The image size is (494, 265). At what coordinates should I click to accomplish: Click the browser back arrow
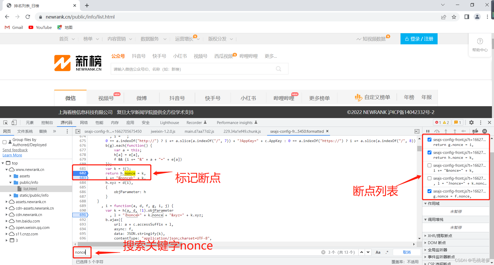(x=7, y=17)
